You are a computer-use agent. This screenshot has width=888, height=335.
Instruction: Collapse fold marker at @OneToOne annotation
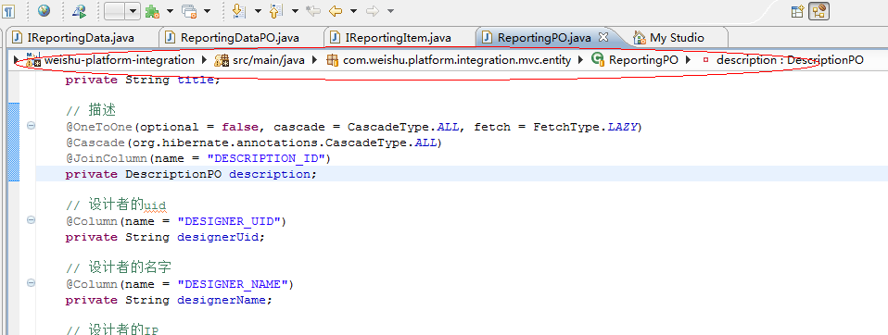(x=31, y=126)
